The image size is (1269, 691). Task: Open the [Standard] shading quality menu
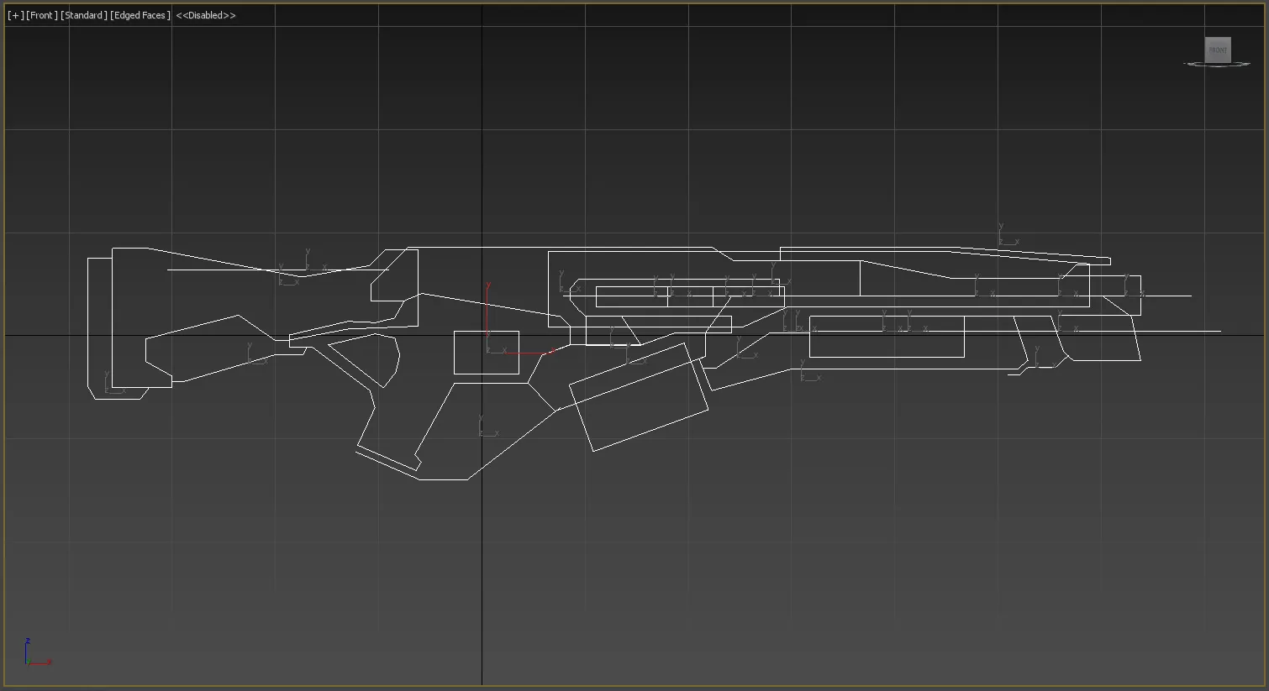[84, 15]
